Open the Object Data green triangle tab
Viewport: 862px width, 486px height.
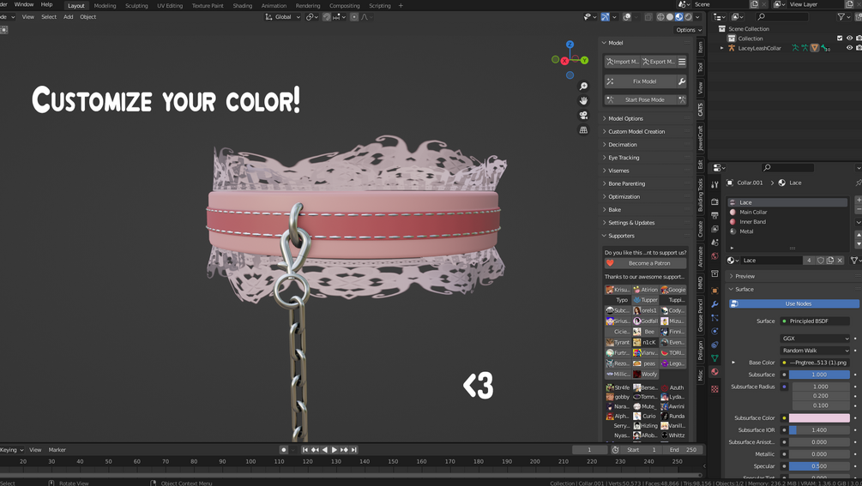(x=714, y=358)
